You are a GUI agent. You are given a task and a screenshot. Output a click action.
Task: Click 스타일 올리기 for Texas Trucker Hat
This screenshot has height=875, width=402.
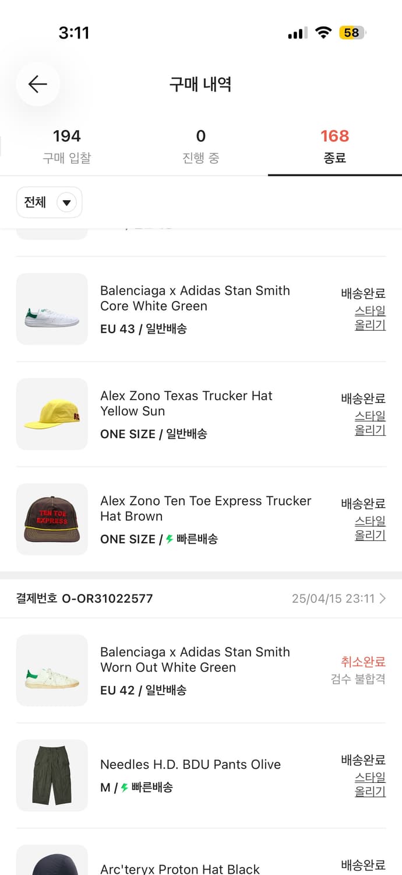tap(370, 423)
